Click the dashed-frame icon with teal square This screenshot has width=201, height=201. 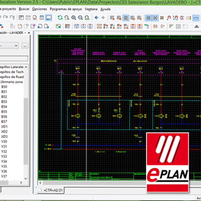(x=58, y=26)
